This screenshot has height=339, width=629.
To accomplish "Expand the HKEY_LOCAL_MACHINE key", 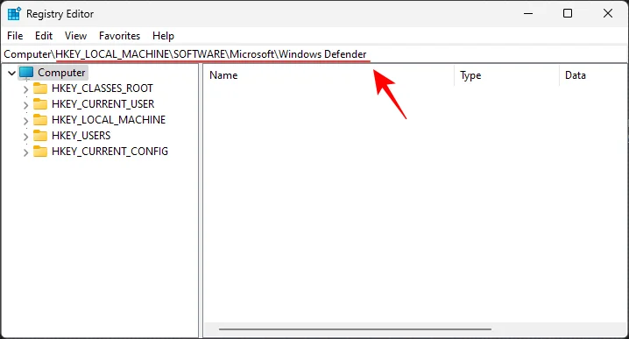I will [x=25, y=121].
